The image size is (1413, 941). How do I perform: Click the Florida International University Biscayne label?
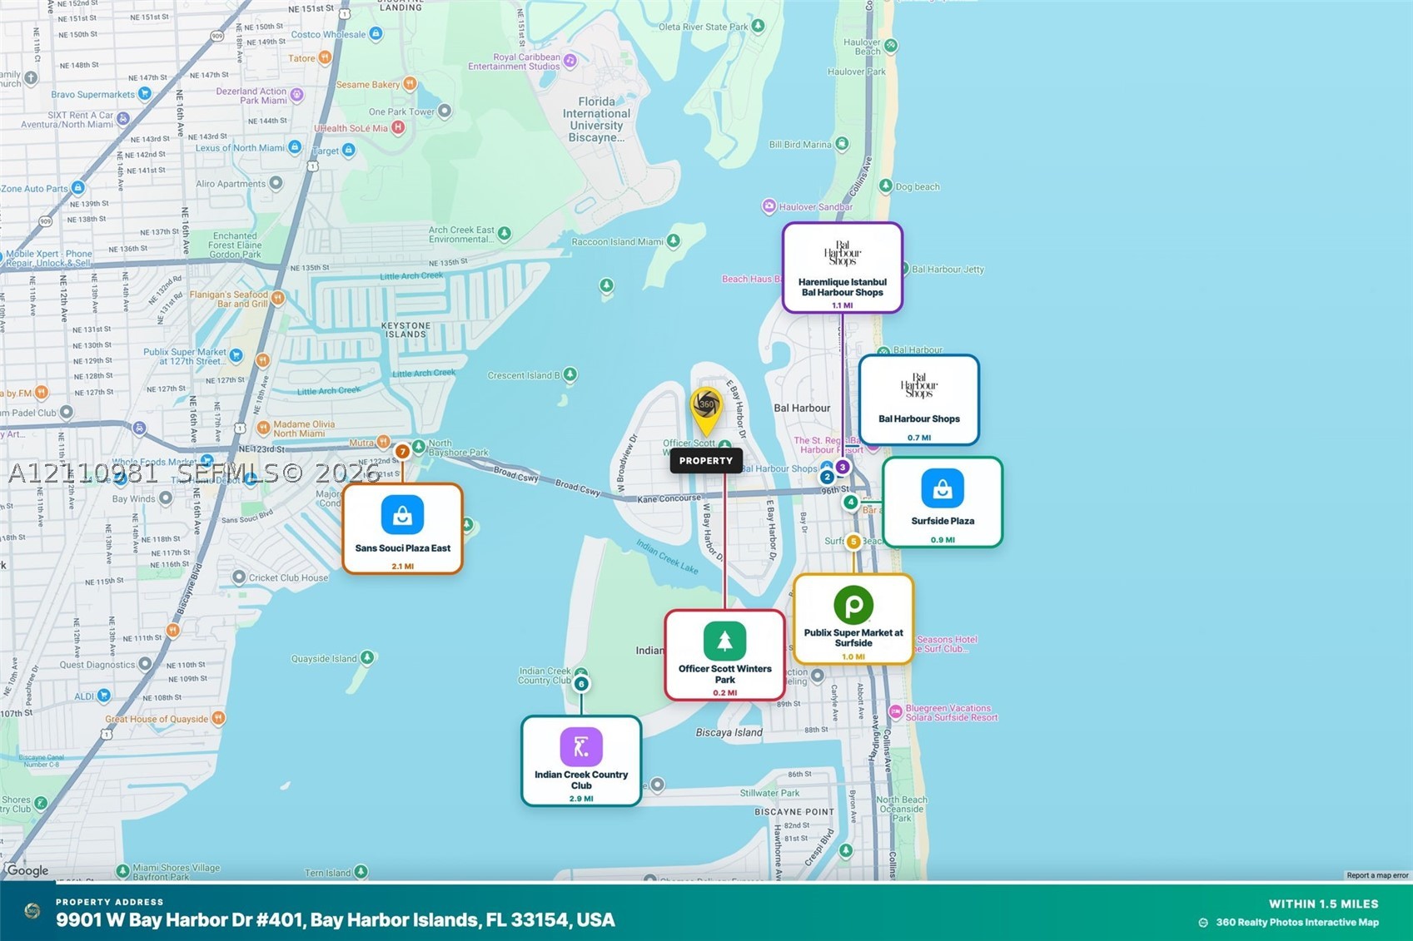596,120
